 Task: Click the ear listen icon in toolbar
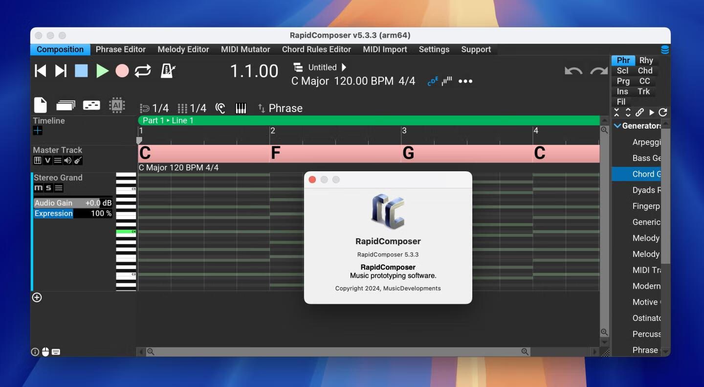click(x=220, y=108)
